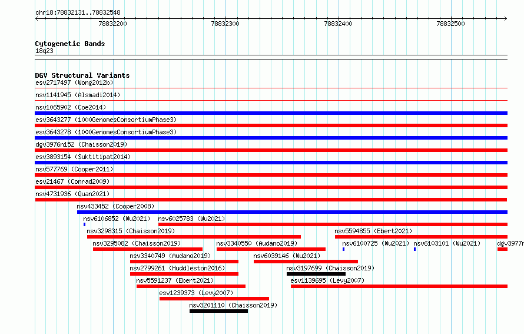Open dgv3976n152 (Chaisson2019) variant
Image resolution: width=524 pixels, height=334 pixels.
tap(81, 144)
